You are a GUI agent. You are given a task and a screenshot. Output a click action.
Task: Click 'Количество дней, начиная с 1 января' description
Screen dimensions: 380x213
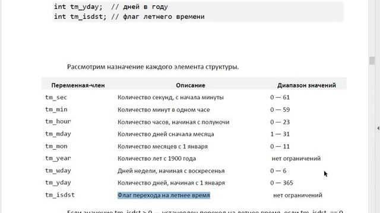[x=171, y=183]
